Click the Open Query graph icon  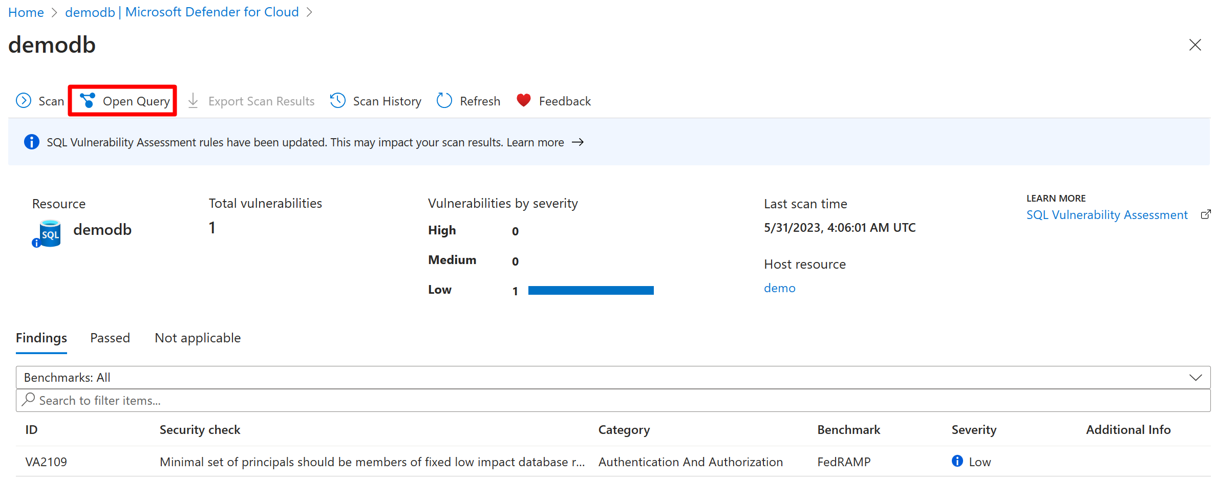(x=88, y=101)
